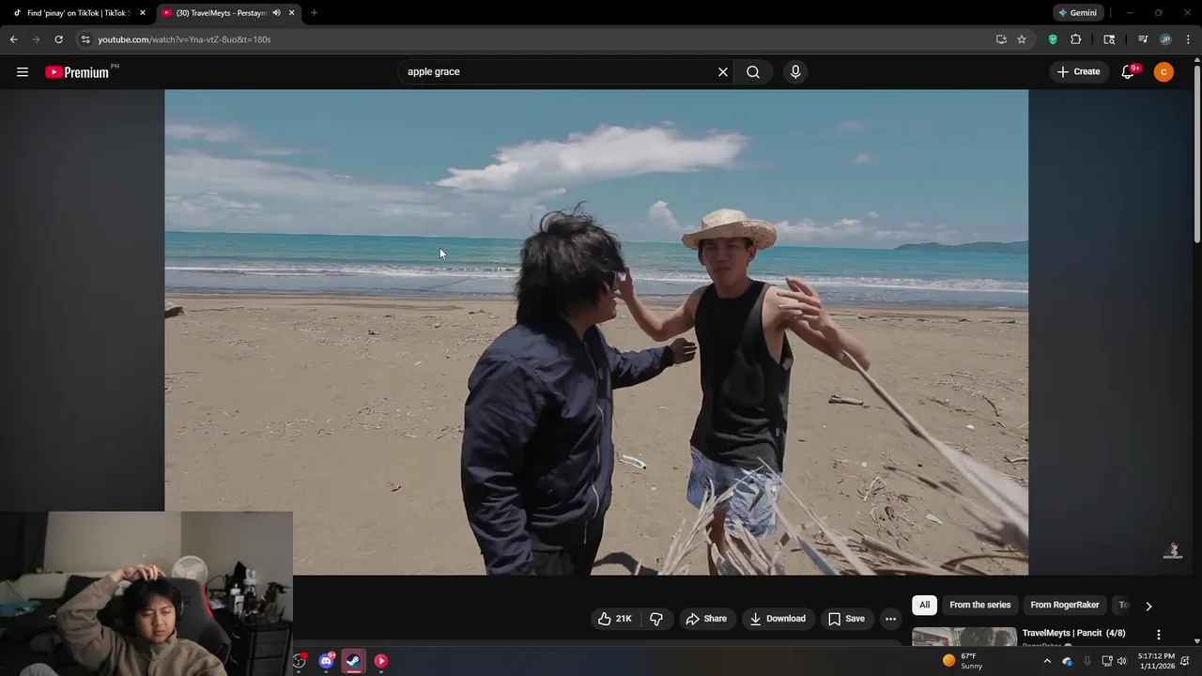Show next filter chips with arrow
The image size is (1202, 676).
pos(1148,606)
